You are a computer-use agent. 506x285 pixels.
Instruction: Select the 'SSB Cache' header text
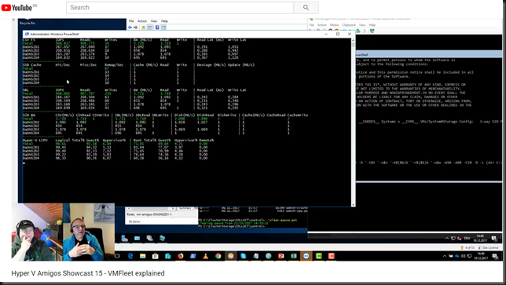click(x=31, y=65)
